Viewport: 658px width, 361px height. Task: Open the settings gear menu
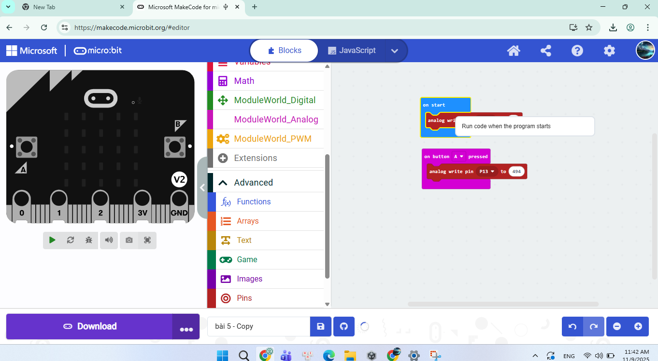[x=609, y=51]
